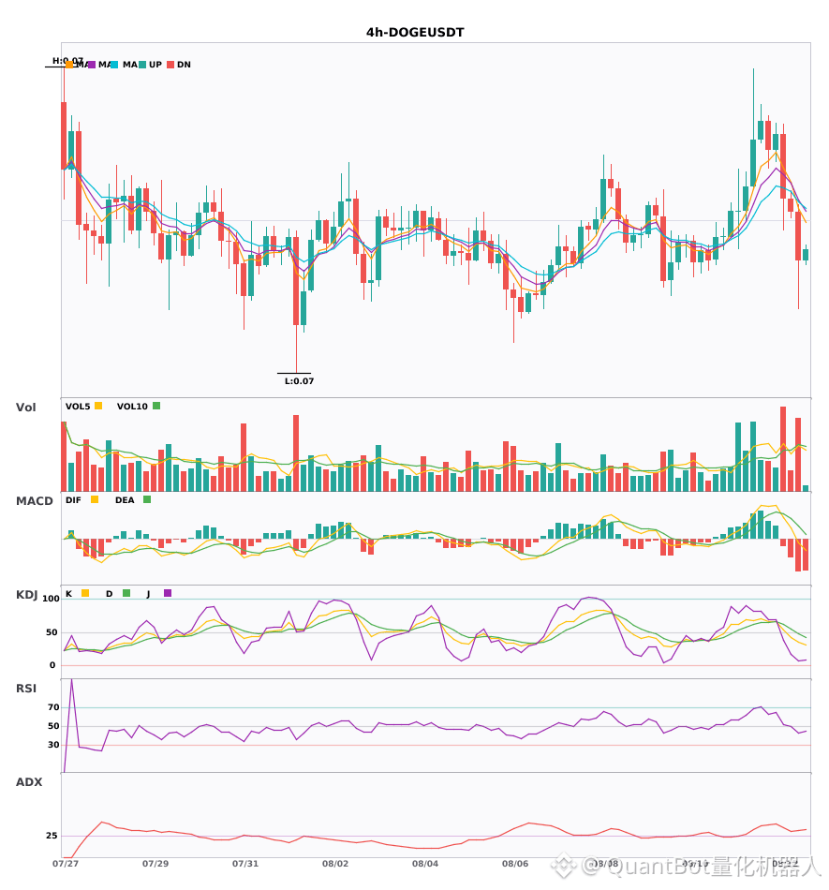Select the yellow K legend swatch
This screenshot has height=890, width=829.
point(85,593)
